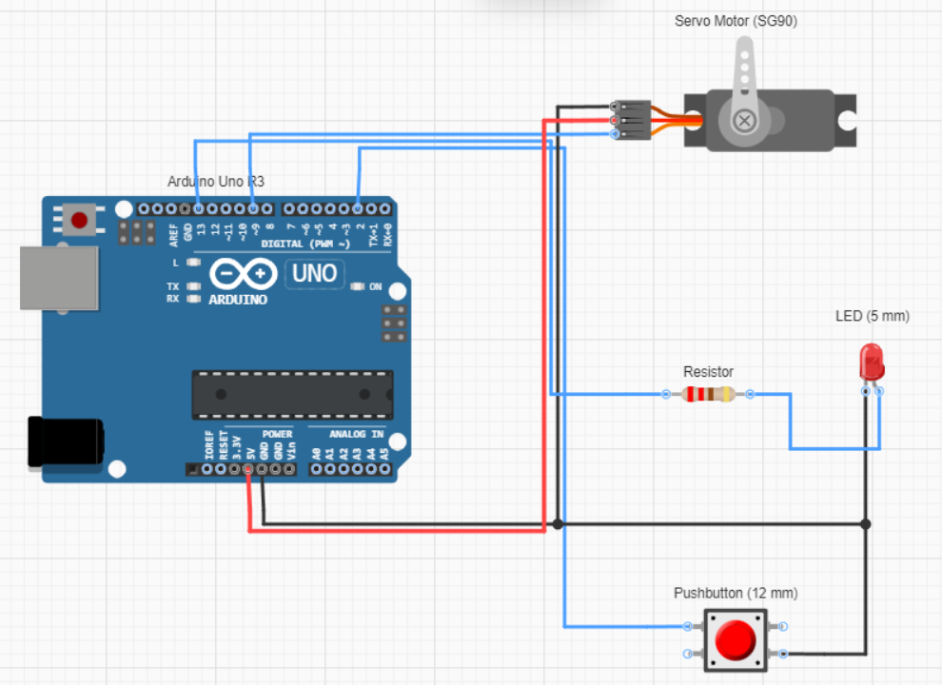Image resolution: width=942 pixels, height=685 pixels.
Task: Click the ATmega chip on Arduino
Action: tap(292, 395)
